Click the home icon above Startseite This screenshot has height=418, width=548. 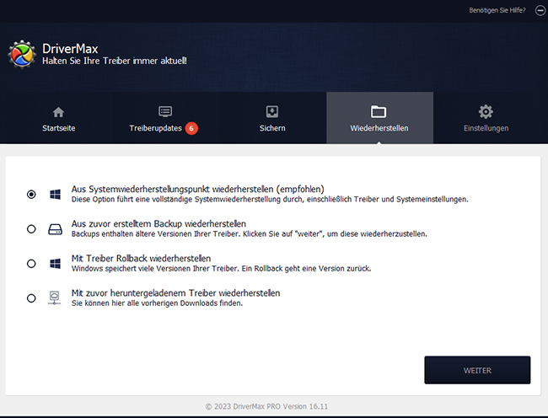click(58, 112)
